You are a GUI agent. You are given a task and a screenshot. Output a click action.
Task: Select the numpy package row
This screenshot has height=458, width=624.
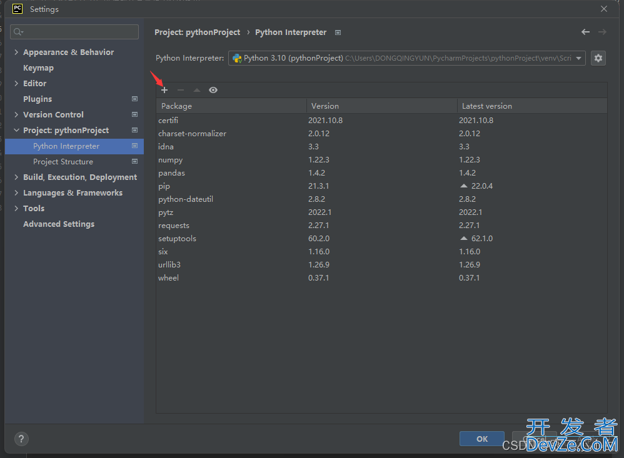381,160
